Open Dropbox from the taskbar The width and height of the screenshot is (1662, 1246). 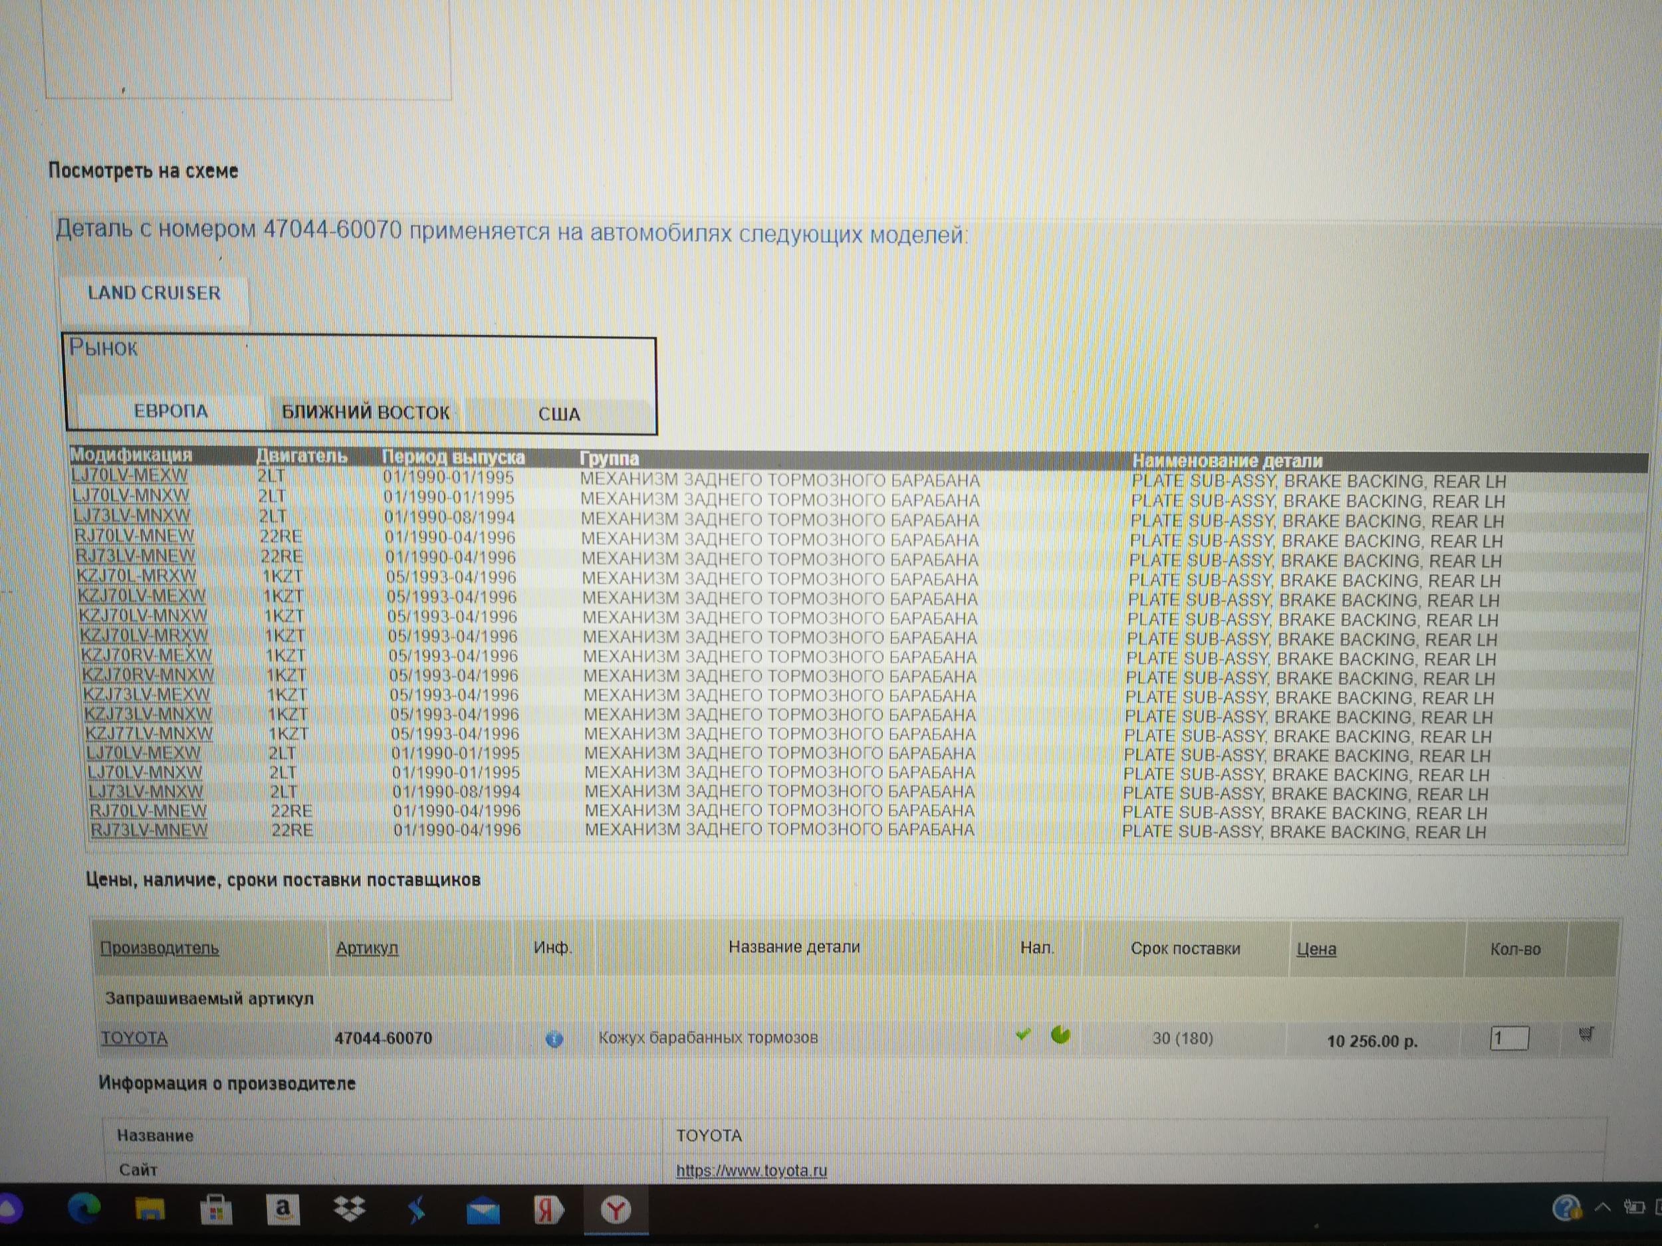pos(350,1209)
